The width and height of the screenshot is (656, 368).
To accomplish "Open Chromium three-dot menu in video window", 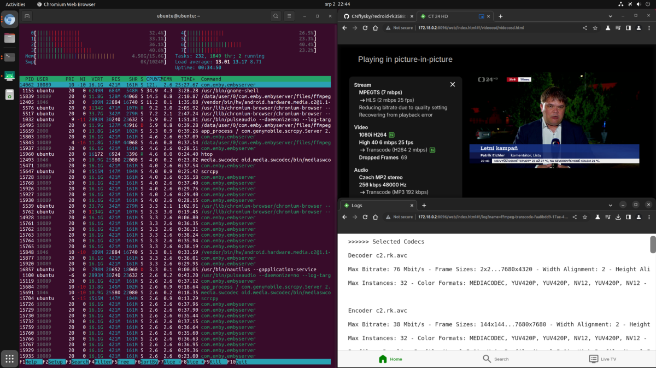I will [x=649, y=28].
